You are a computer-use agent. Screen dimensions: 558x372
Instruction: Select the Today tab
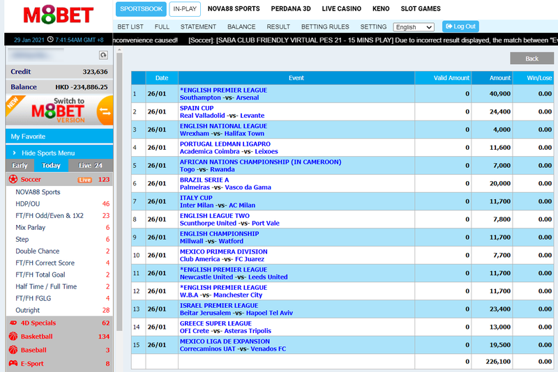(51, 165)
